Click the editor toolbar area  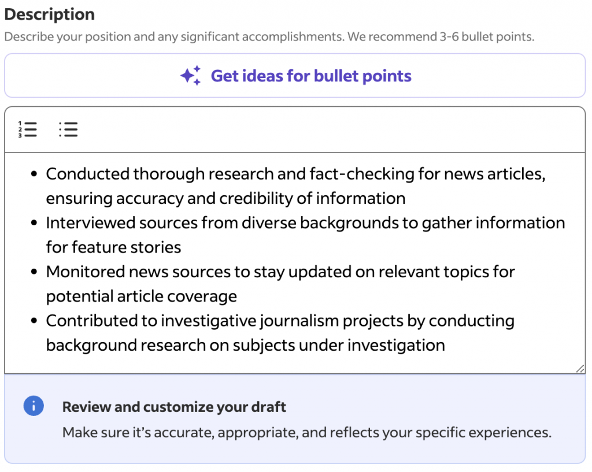[x=289, y=129]
